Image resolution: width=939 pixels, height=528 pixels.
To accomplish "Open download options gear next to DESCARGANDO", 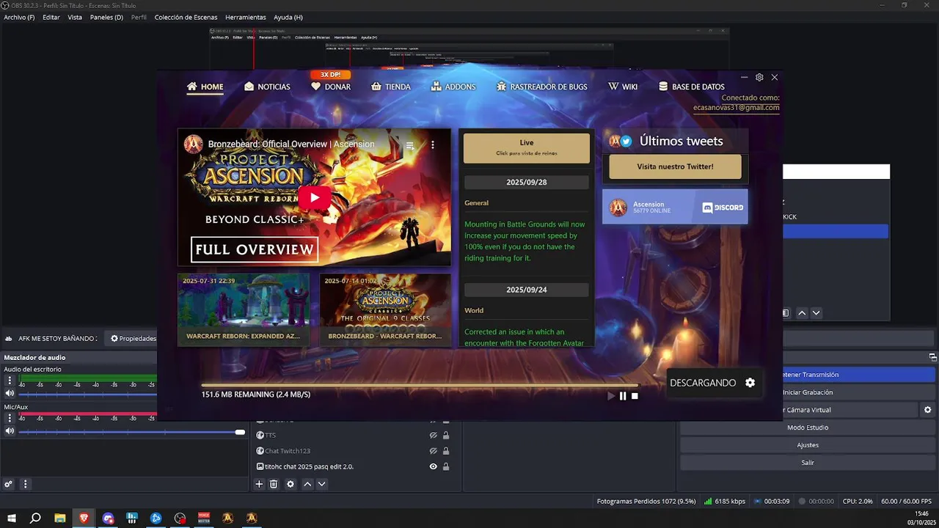I will click(x=750, y=383).
